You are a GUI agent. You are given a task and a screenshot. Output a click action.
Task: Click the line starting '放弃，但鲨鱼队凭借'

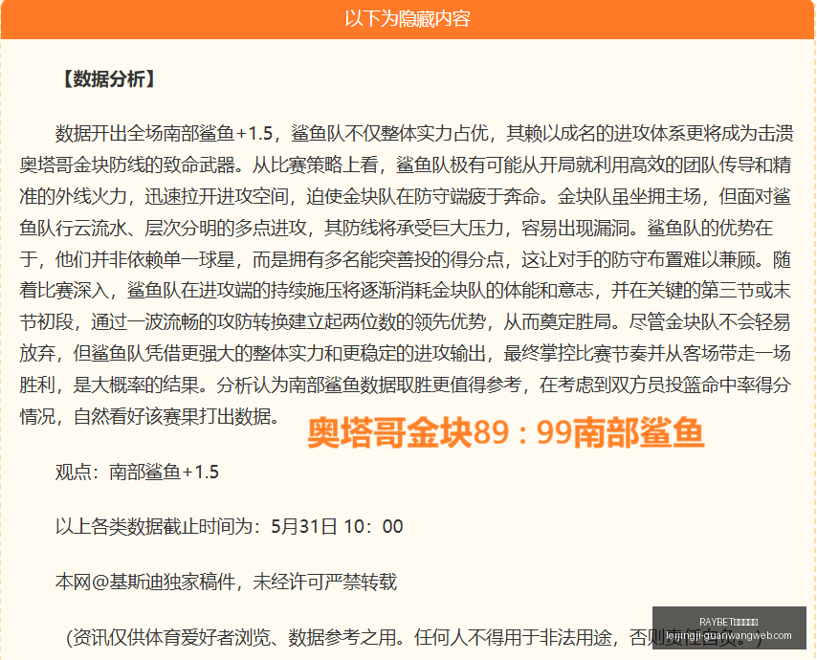coord(406,353)
